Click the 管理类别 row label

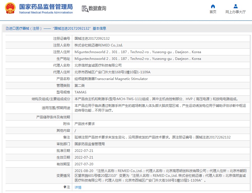pyautogui.click(x=63, y=86)
